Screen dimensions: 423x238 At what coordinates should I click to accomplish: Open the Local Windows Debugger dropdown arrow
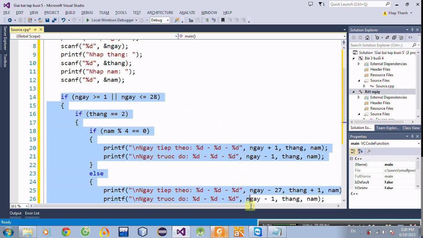tap(136, 20)
